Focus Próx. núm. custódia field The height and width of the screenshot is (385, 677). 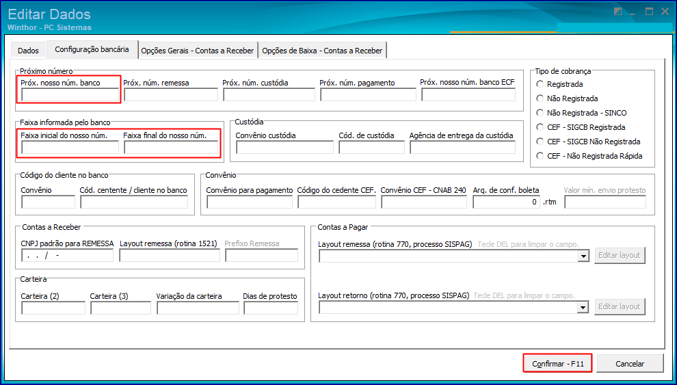point(269,94)
